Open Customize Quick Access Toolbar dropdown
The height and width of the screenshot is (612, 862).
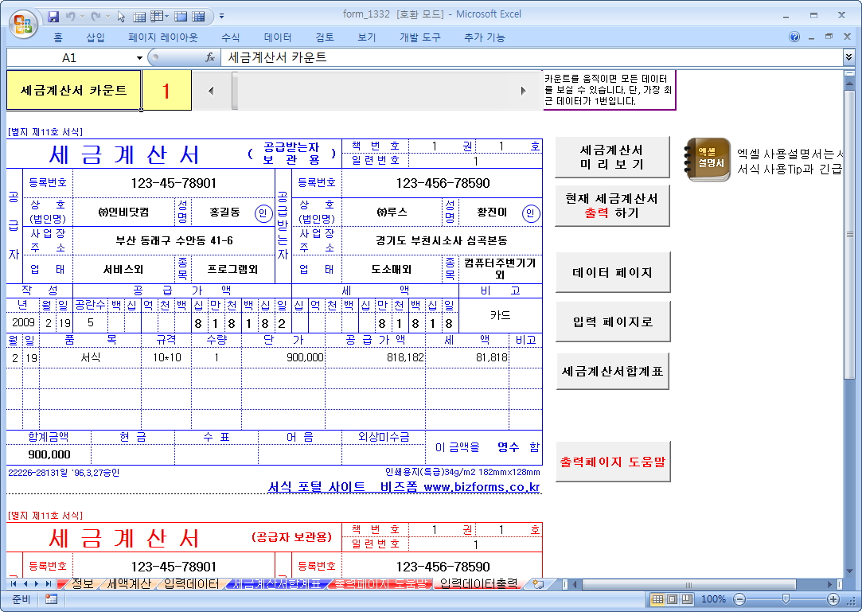click(x=221, y=16)
